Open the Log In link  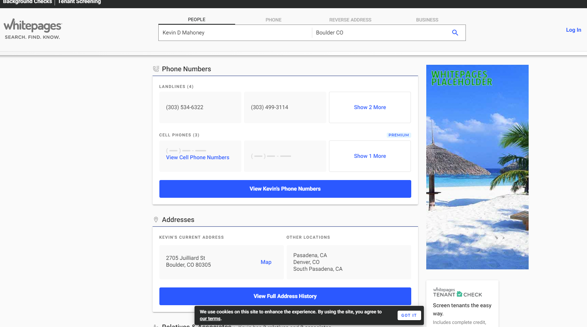[573, 30]
